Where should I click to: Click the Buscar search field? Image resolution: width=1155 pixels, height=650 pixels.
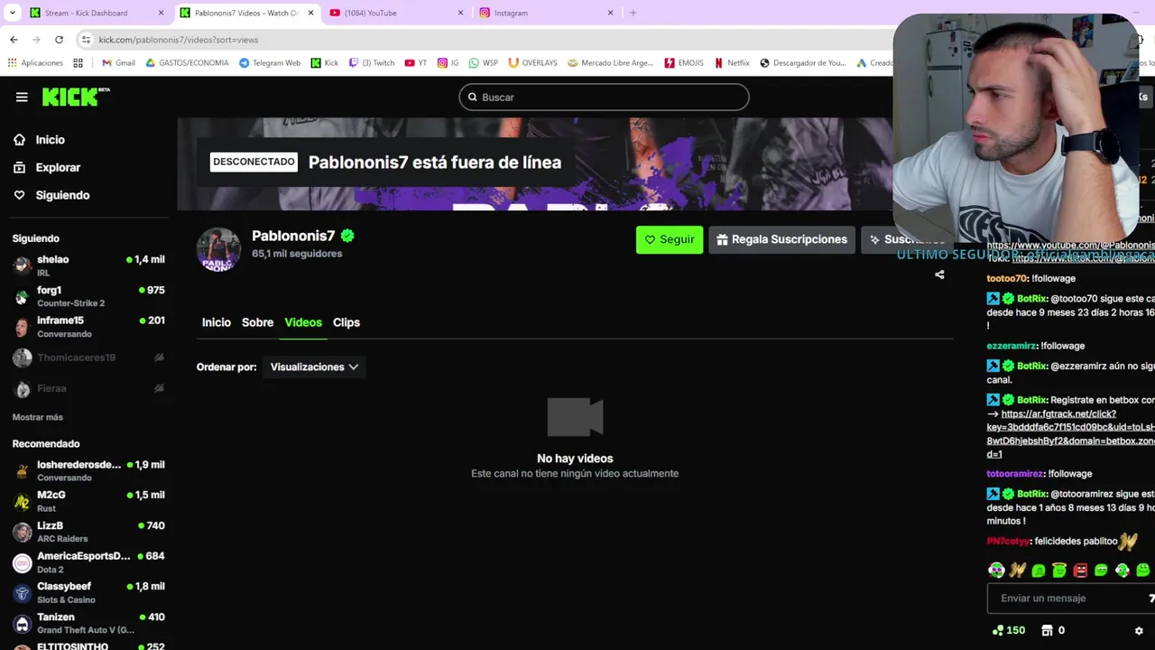604,97
